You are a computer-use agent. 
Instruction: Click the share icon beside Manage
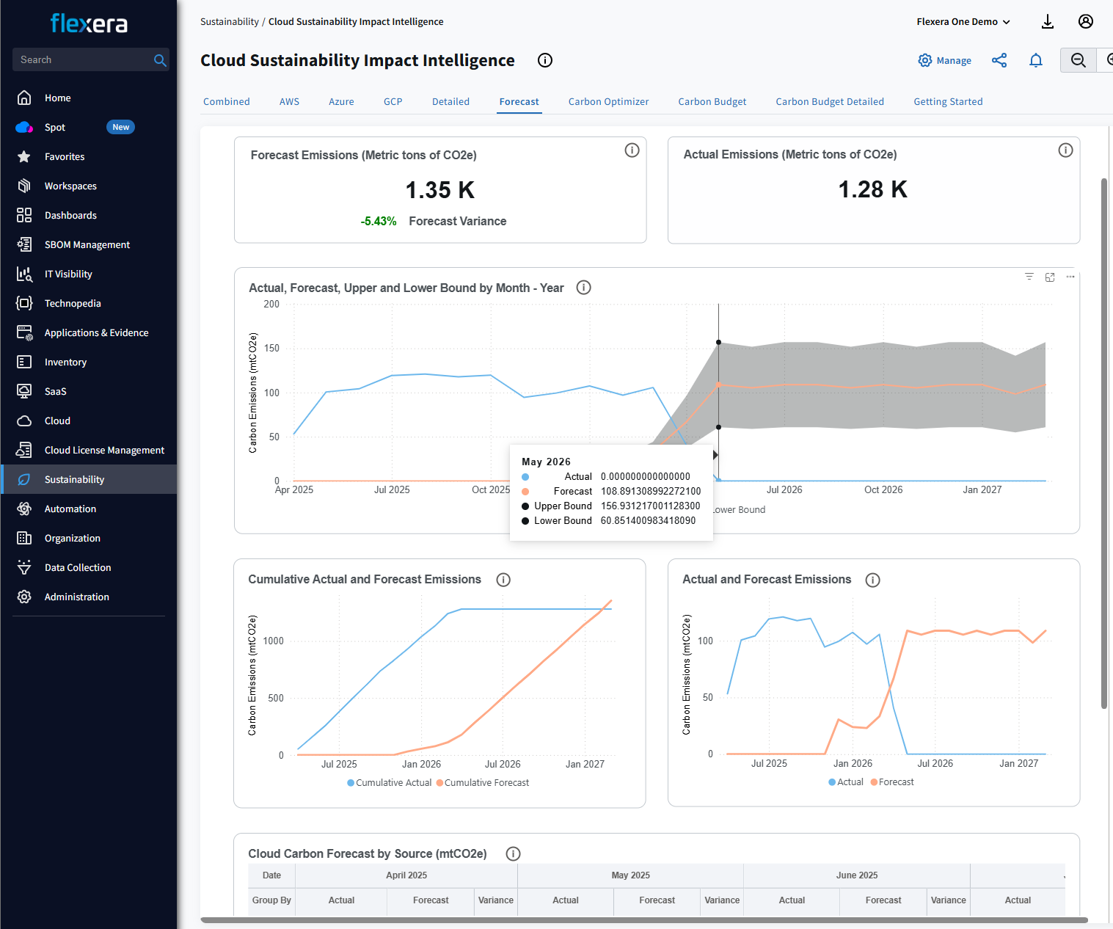click(999, 60)
